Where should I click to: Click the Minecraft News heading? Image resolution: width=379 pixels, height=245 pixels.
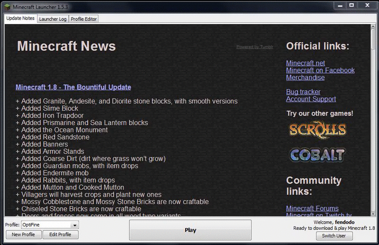(x=66, y=46)
